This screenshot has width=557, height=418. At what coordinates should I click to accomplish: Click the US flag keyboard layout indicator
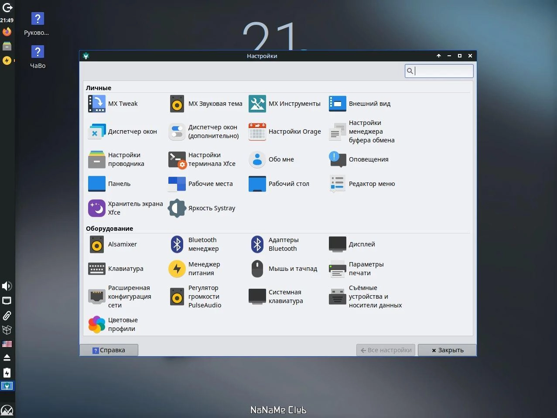(7, 344)
